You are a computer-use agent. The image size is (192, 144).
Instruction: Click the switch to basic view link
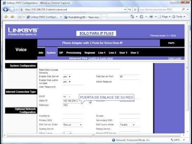[x=101, y=58]
